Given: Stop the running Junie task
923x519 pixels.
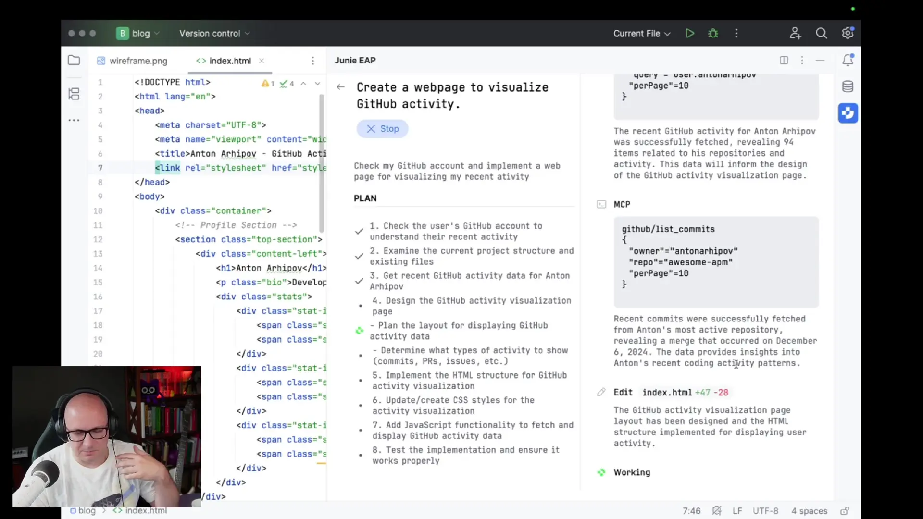Looking at the screenshot, I should 383,129.
